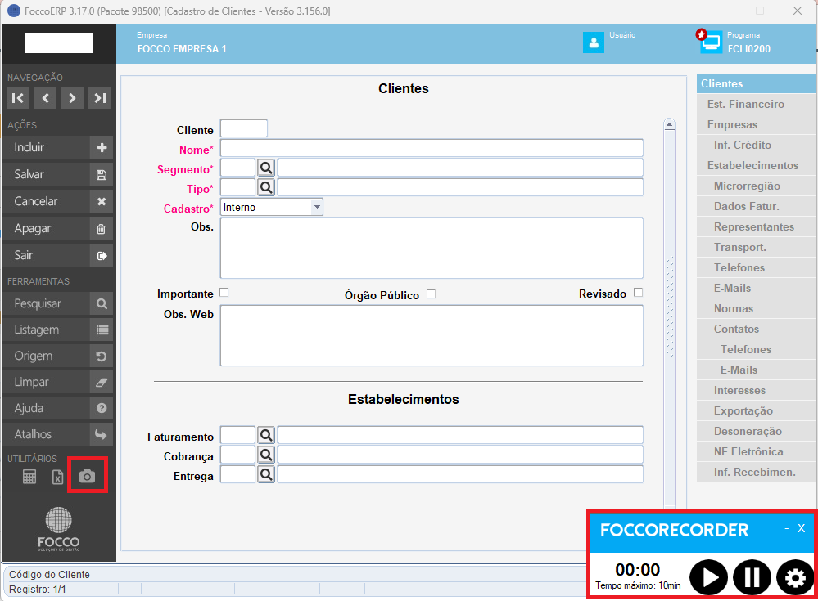
Task: Open the Interesses tab
Action: pos(757,391)
